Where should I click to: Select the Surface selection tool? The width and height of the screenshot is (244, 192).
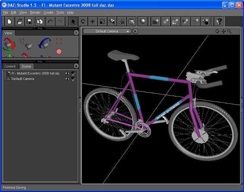[112, 21]
